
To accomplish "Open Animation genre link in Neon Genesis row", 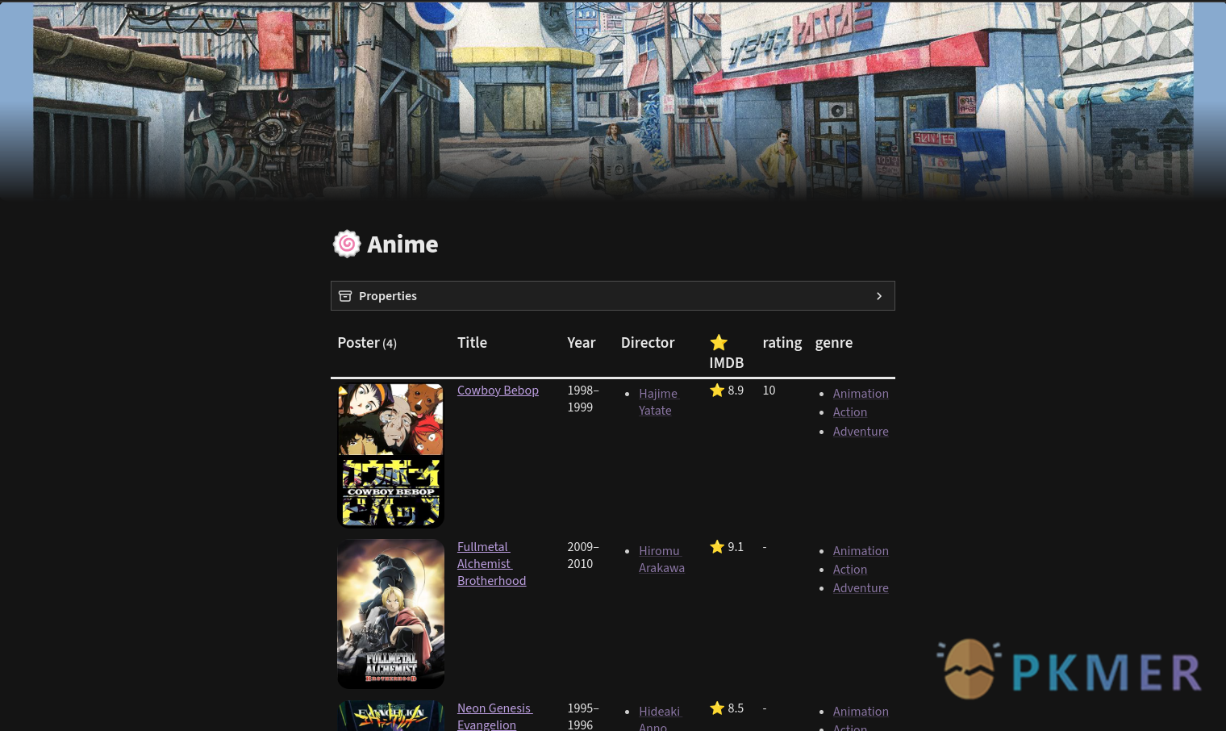I will point(861,712).
